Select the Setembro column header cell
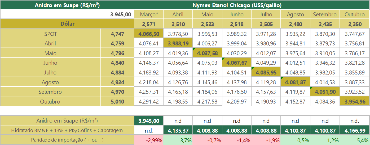The image size is (370, 145). [325, 15]
